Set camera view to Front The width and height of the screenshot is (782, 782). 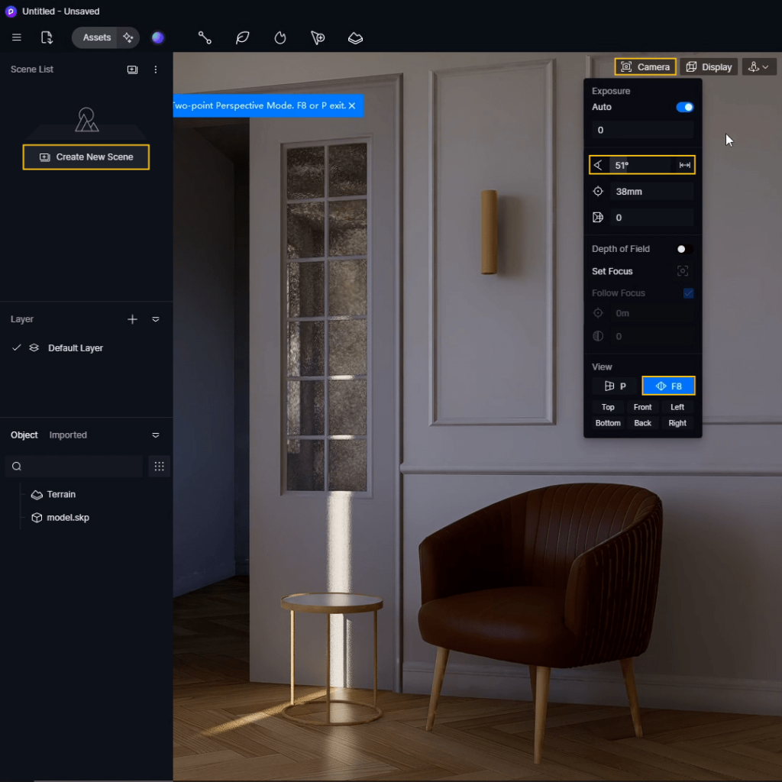(642, 407)
